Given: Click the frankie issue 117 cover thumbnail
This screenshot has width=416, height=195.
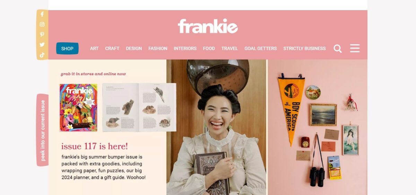Looking at the screenshot, I should [x=79, y=107].
